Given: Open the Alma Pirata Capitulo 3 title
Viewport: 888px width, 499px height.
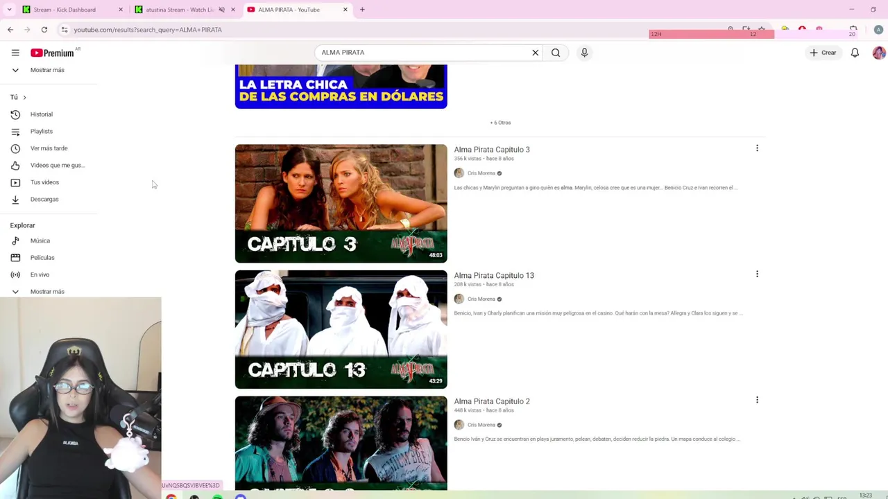Looking at the screenshot, I should pyautogui.click(x=492, y=150).
